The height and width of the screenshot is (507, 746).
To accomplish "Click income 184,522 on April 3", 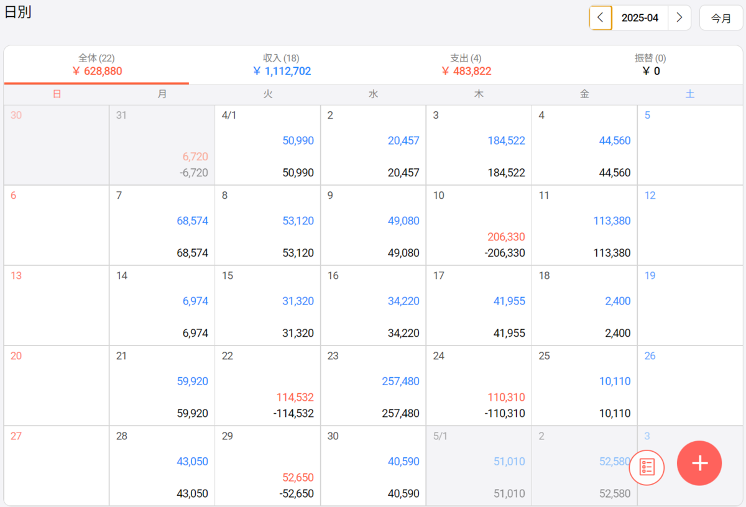I will [506, 140].
